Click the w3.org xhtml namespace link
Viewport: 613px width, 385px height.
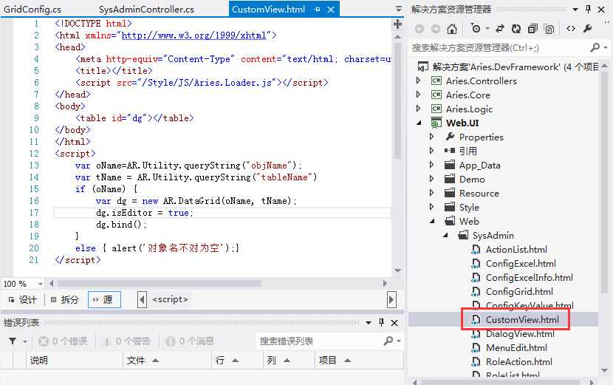pos(194,35)
